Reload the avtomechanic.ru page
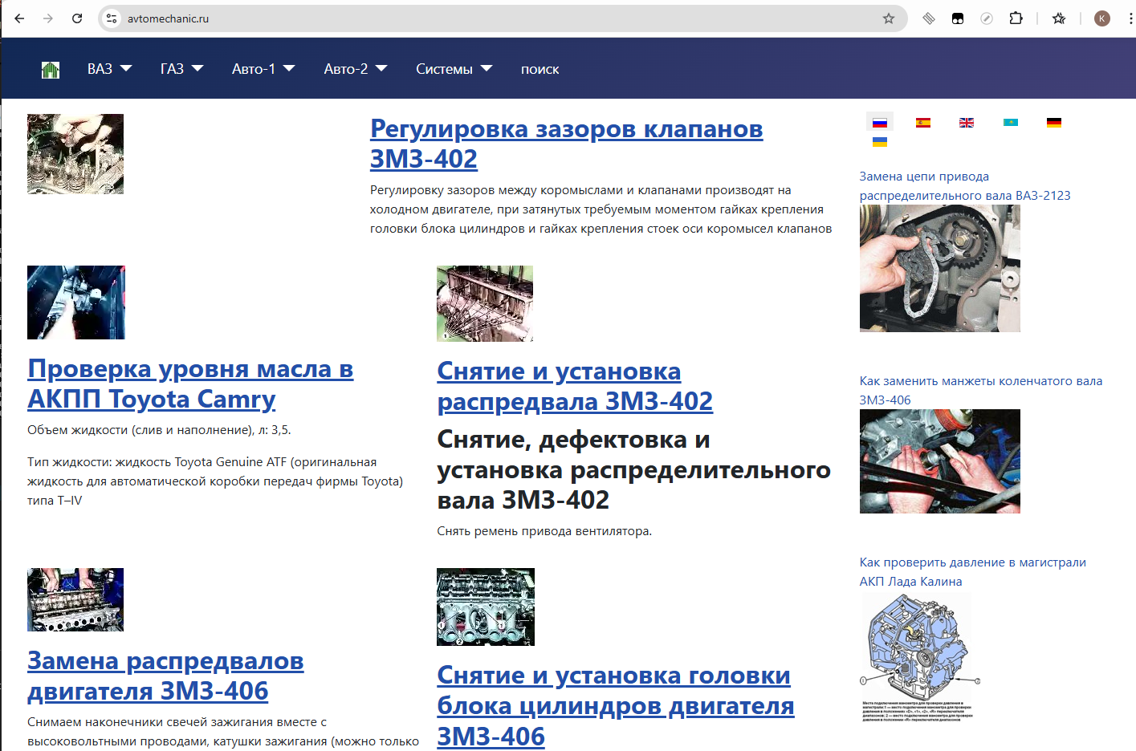 tap(77, 18)
